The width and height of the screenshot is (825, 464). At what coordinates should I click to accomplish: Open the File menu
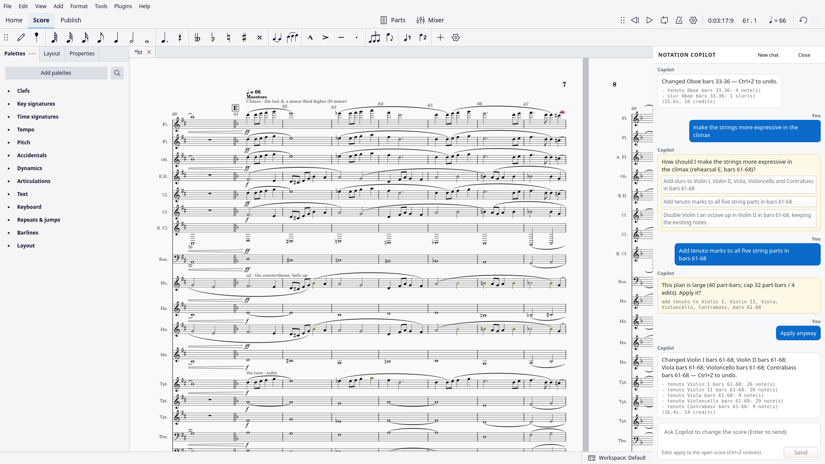click(x=8, y=6)
